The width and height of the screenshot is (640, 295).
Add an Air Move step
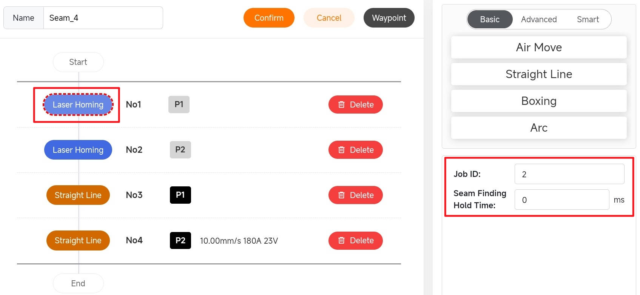click(538, 48)
